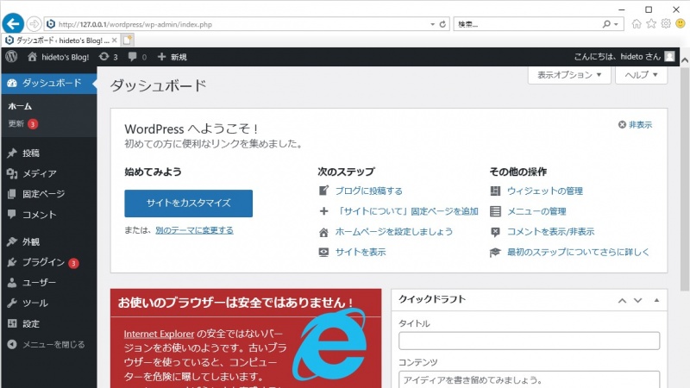Close the ダッシュボード browser tab

pyautogui.click(x=115, y=40)
